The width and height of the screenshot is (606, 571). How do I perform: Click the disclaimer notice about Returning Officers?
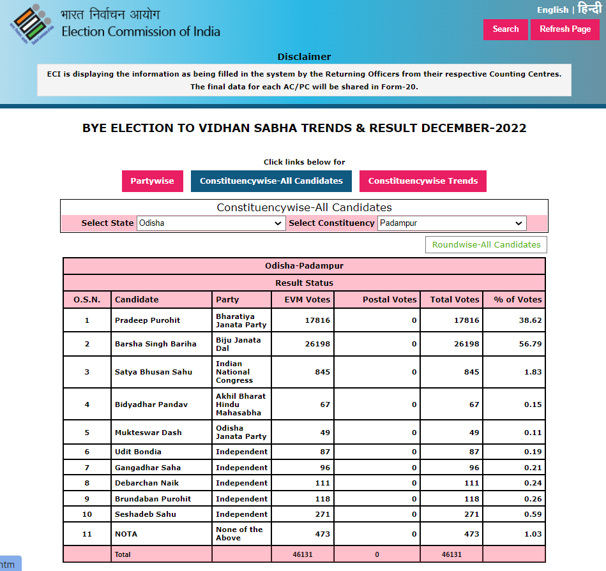(x=304, y=80)
